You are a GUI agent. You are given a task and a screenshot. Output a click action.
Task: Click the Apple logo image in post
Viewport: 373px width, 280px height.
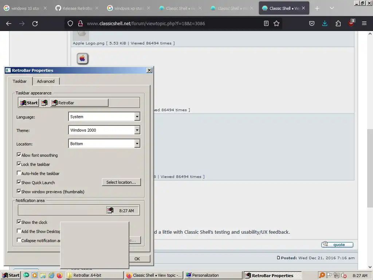(x=82, y=58)
